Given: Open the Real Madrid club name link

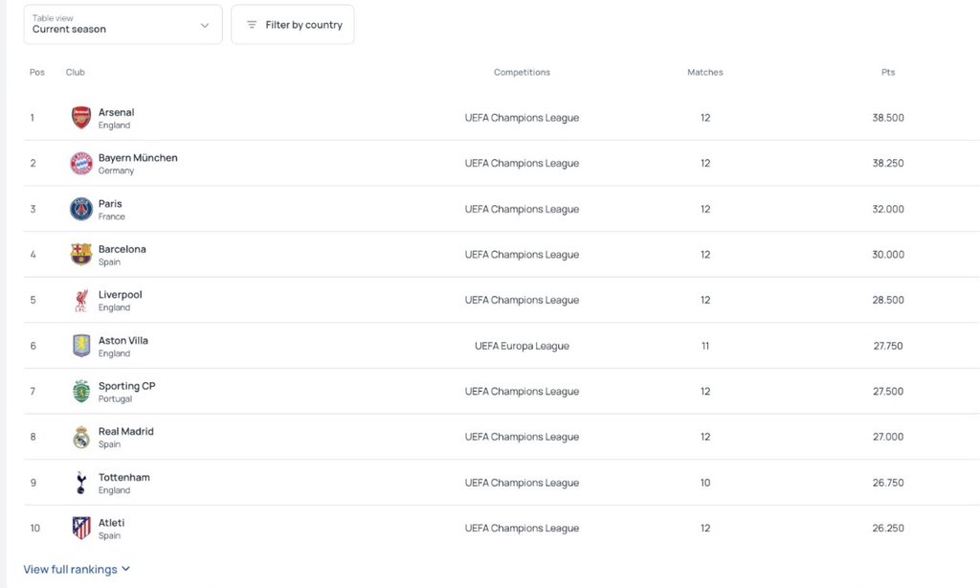Looking at the screenshot, I should pyautogui.click(x=125, y=431).
